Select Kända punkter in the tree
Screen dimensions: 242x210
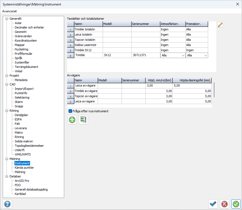(24, 168)
